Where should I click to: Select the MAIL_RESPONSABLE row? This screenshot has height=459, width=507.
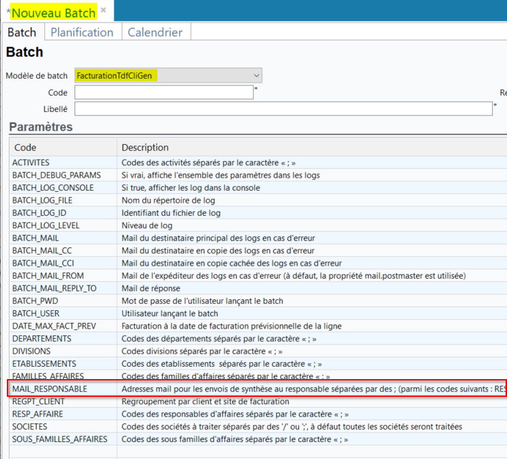(49, 389)
